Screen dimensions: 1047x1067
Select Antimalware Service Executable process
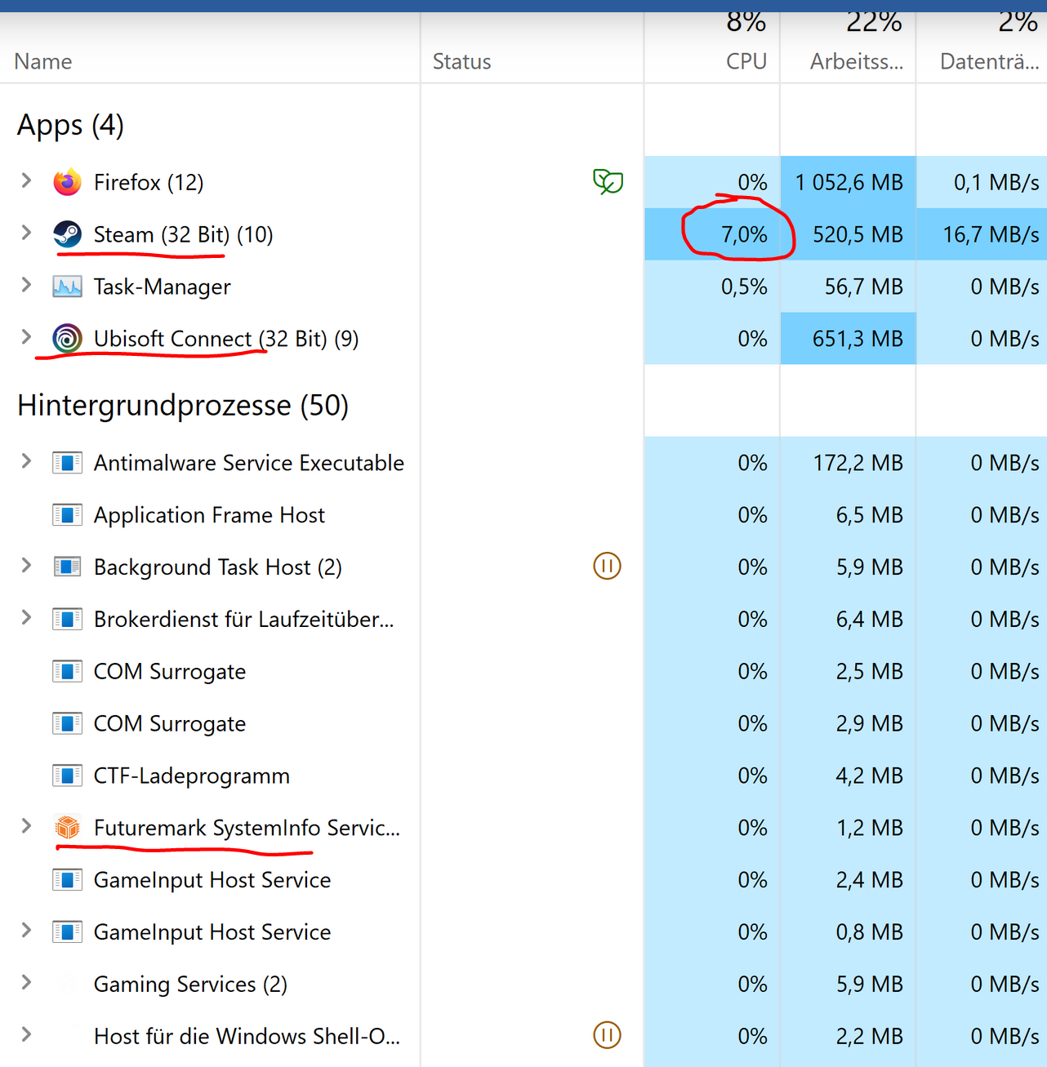(x=249, y=463)
